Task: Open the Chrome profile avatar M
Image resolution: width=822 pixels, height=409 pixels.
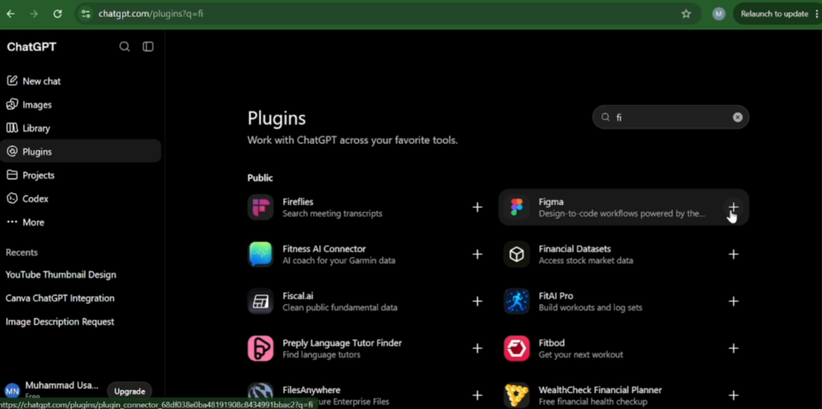Action: [x=718, y=14]
